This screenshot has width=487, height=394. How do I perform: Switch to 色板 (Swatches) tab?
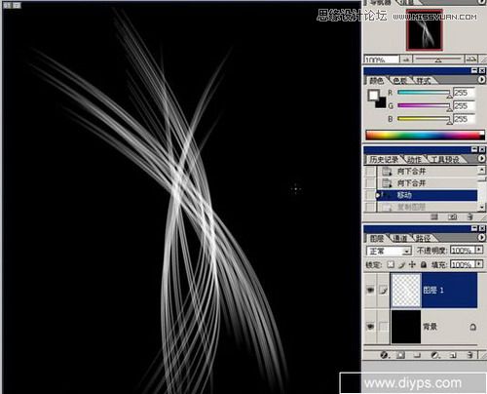[400, 81]
